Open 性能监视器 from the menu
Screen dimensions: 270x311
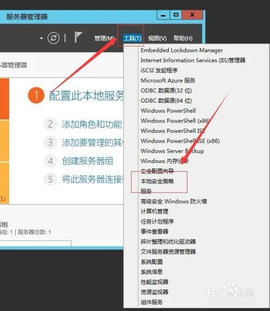(154, 282)
